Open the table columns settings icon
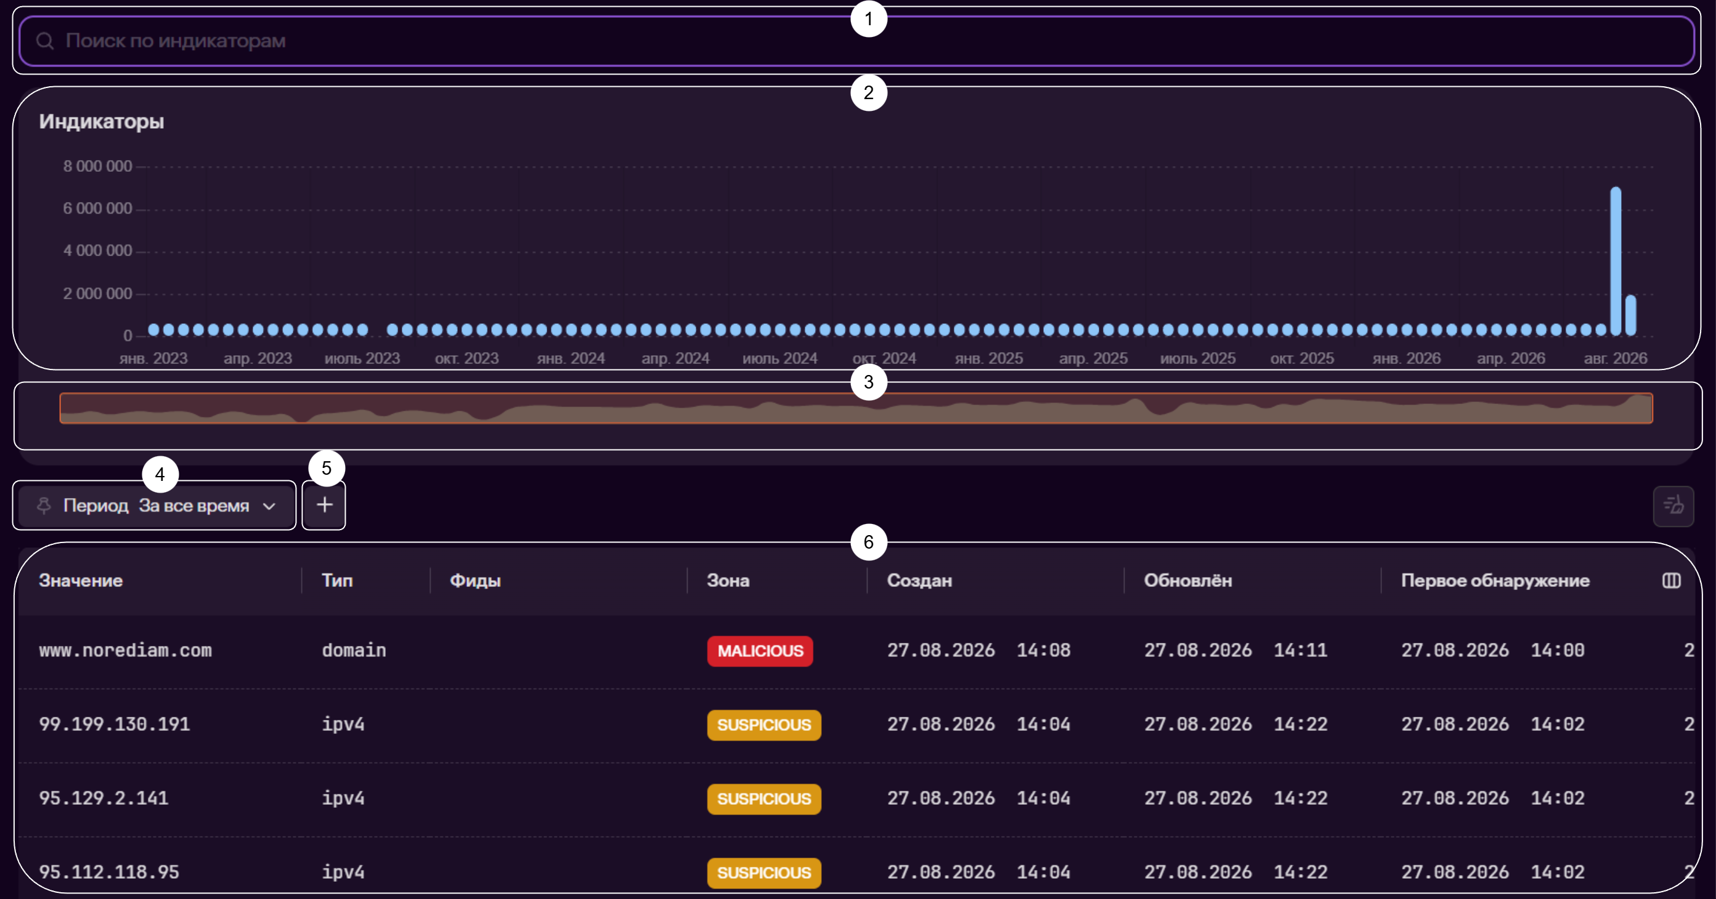The image size is (1716, 899). point(1672,581)
